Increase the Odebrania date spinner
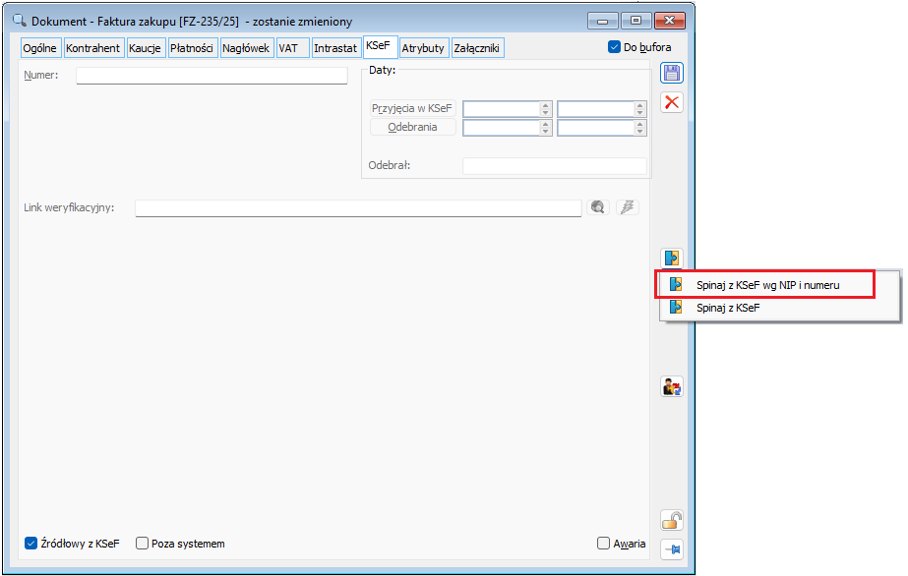 [x=545, y=124]
